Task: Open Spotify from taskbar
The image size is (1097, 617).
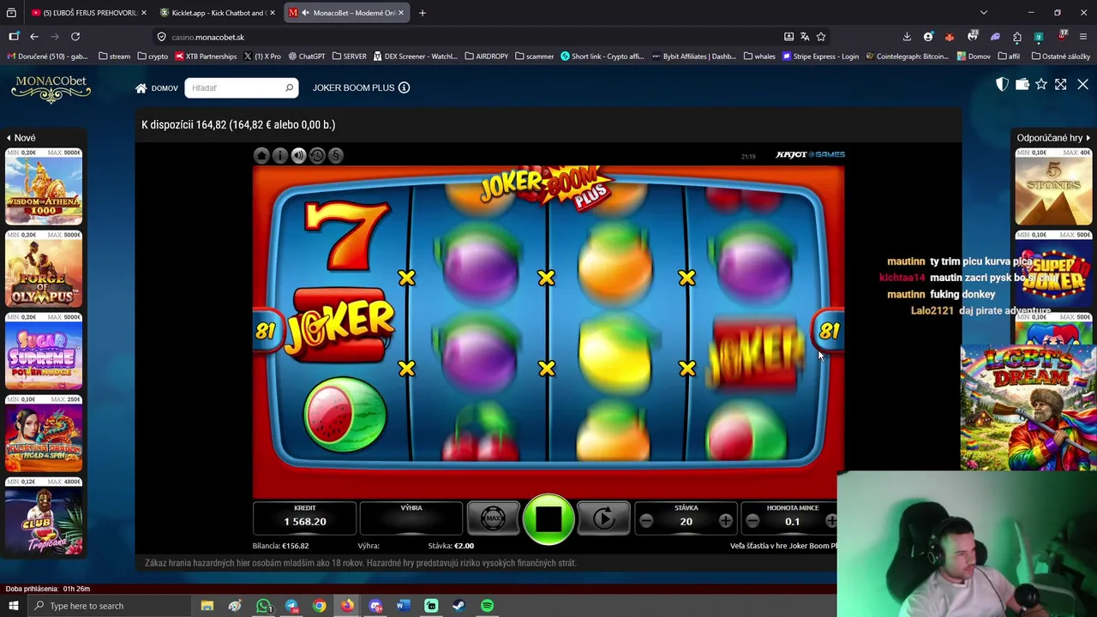Action: pos(487,606)
